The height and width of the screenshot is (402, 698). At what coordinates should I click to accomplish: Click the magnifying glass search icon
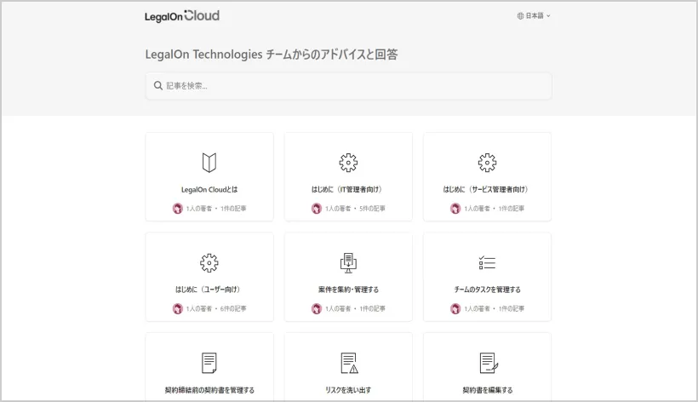click(158, 85)
